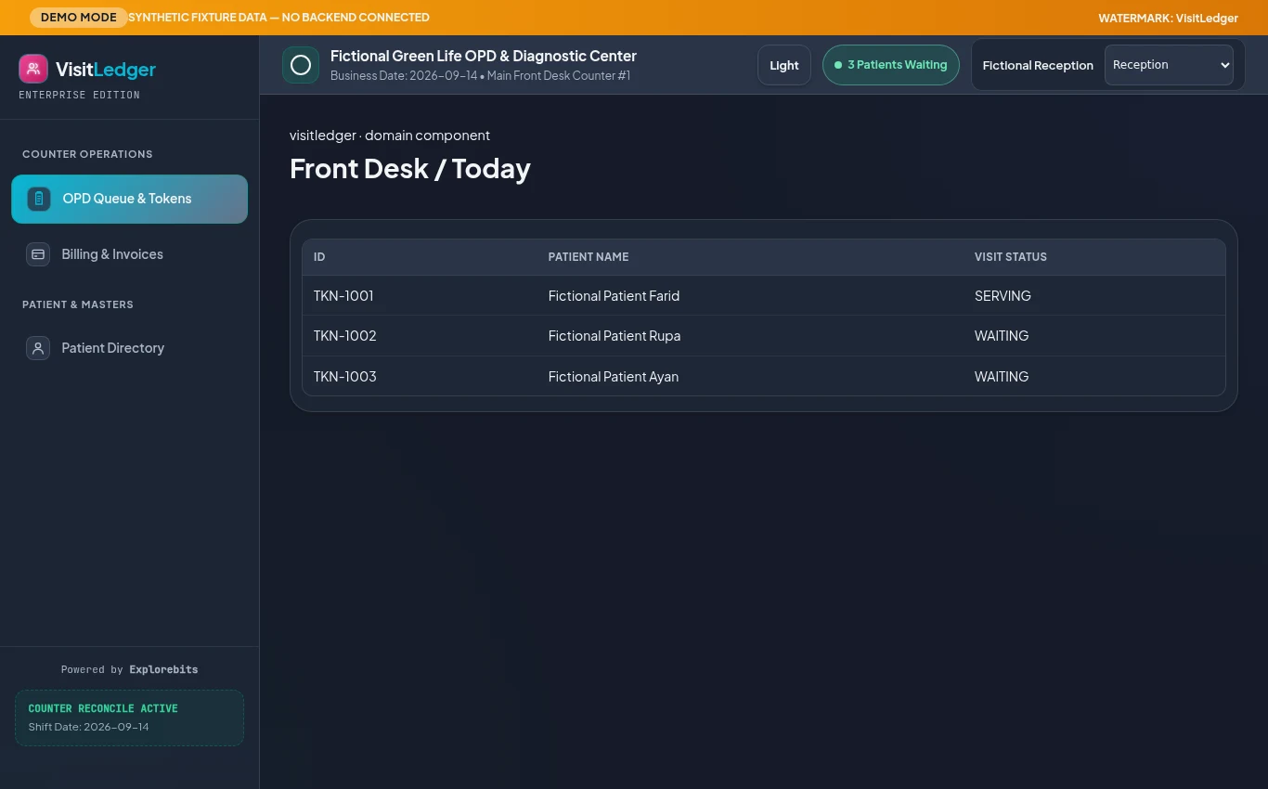Click the Patient Directory person icon
Screen dimensions: 1268x789
click(38, 348)
